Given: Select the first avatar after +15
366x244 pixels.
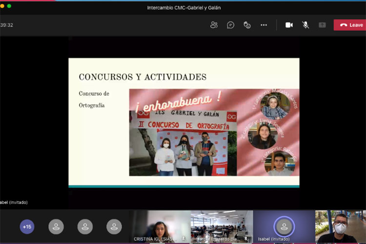Looking at the screenshot, I should click(x=56, y=226).
